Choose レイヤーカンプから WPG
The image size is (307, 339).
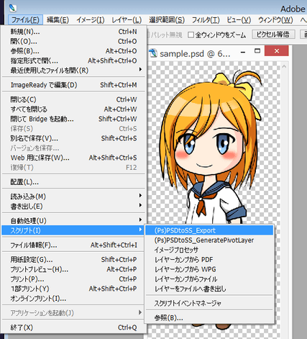(209, 269)
